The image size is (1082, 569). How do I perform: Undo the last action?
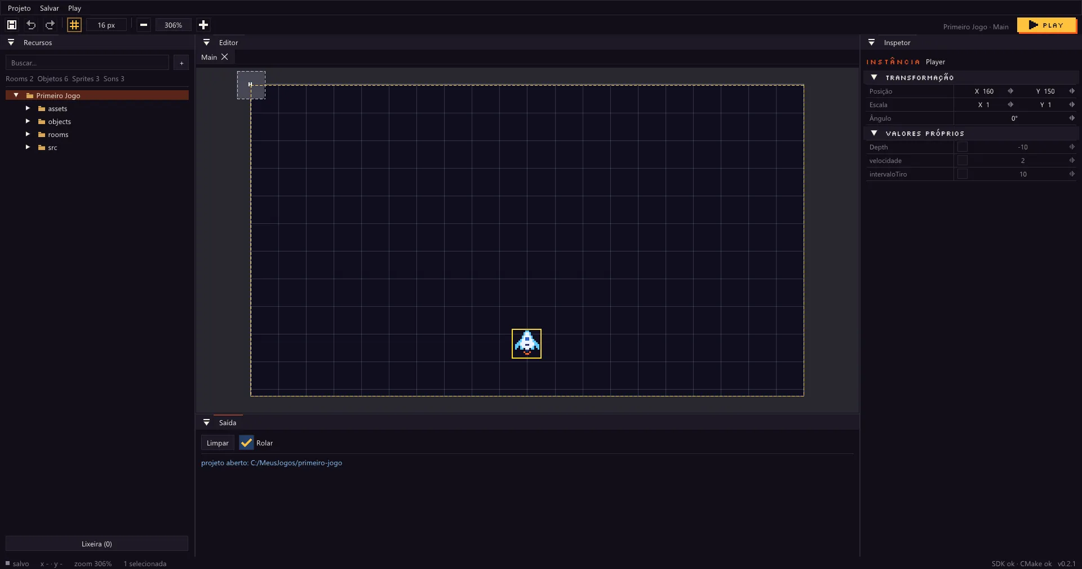tap(31, 25)
